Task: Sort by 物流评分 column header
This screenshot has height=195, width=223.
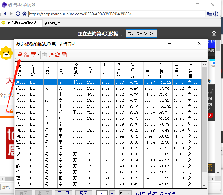Action: (x=122, y=70)
